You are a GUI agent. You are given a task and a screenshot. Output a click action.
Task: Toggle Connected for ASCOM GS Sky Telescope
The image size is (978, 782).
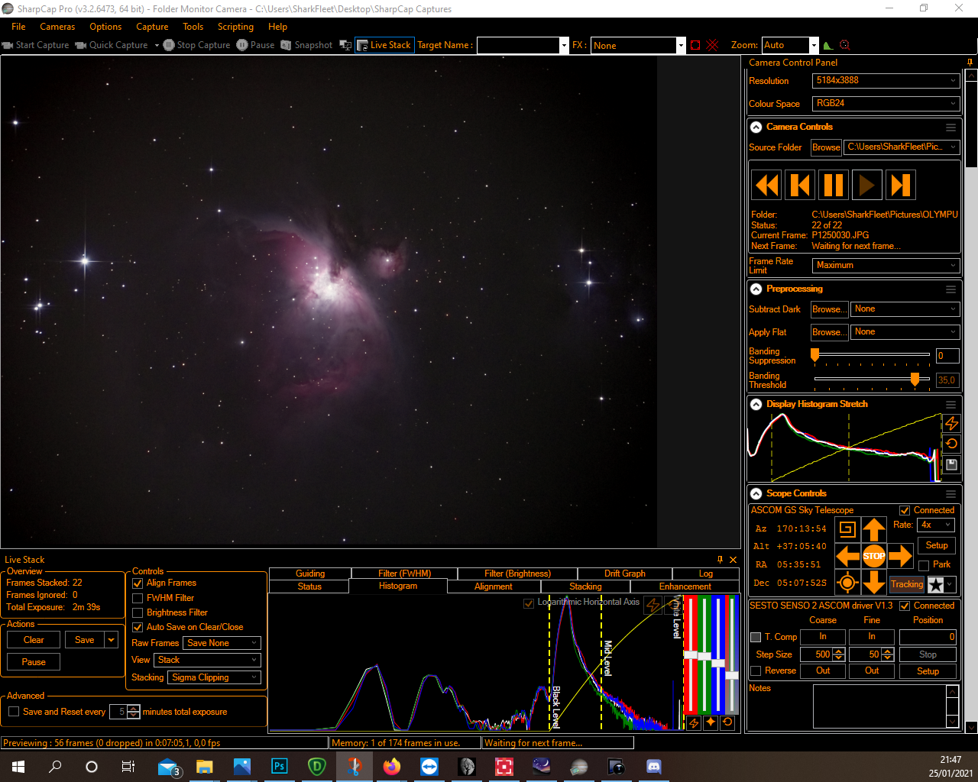[905, 511]
